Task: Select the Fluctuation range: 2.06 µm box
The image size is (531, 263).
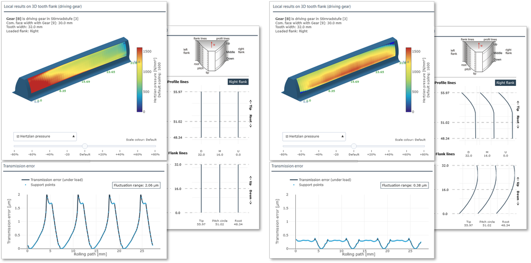Action: [136, 185]
